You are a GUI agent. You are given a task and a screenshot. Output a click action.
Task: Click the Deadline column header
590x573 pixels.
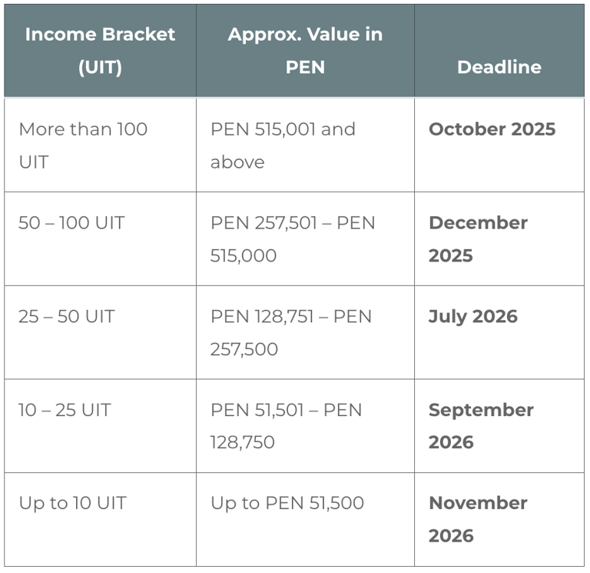[x=499, y=67]
